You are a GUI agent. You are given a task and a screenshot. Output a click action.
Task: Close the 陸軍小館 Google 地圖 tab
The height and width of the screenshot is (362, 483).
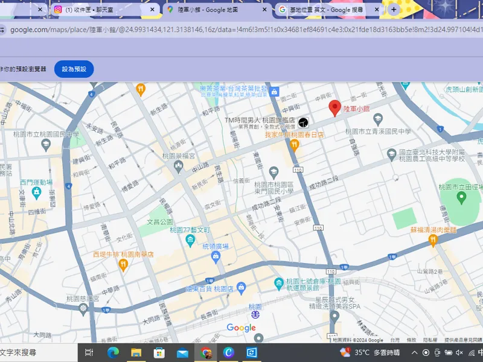264,10
